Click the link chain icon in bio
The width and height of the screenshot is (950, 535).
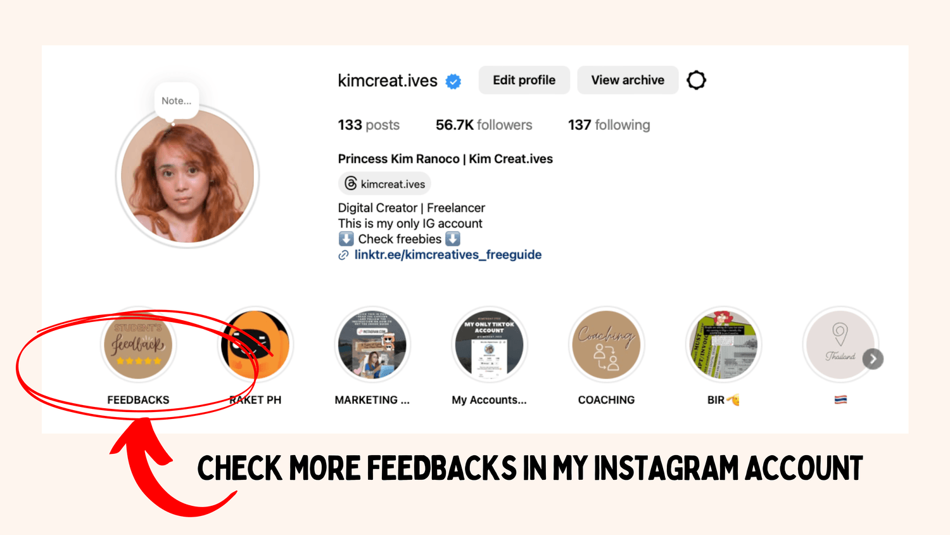click(343, 255)
